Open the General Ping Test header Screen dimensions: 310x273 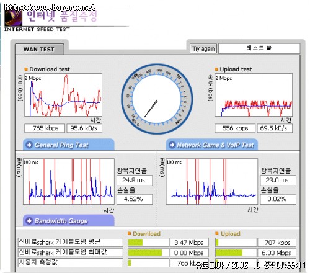pyautogui.click(x=69, y=145)
